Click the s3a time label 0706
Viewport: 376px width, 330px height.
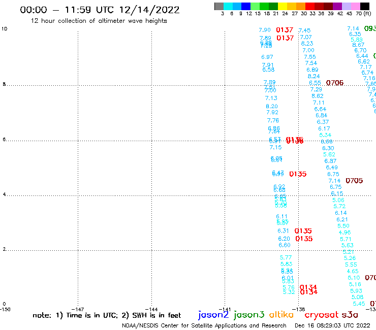(x=335, y=83)
